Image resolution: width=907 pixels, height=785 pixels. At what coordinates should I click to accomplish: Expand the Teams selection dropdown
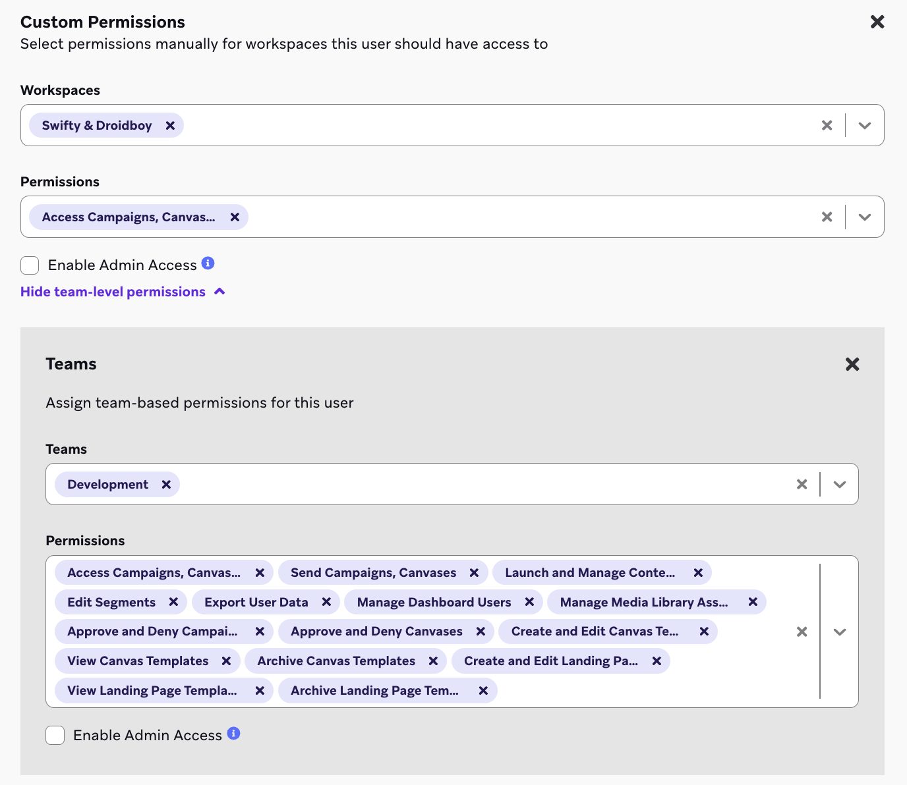[x=839, y=484]
